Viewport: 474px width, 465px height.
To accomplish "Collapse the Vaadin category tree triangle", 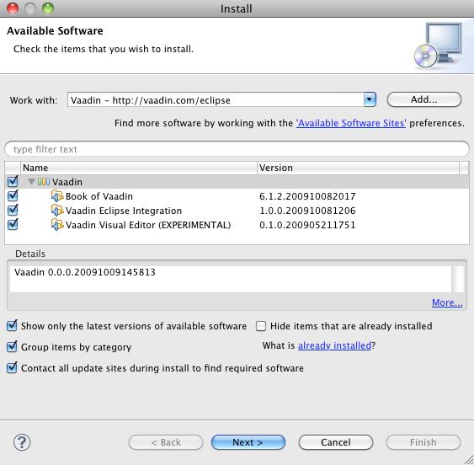I will click(31, 181).
